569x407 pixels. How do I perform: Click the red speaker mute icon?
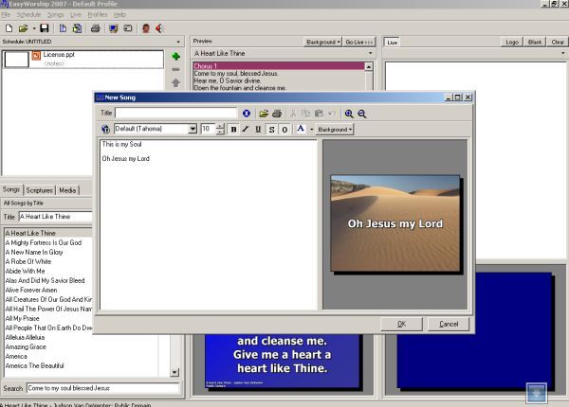pos(159,28)
